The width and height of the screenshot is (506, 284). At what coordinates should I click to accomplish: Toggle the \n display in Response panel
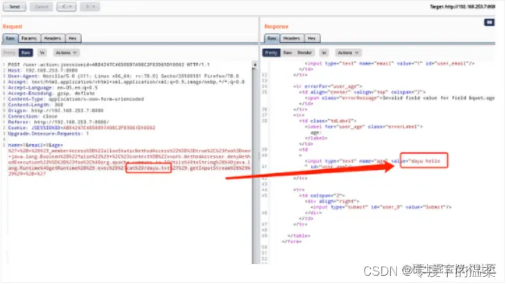click(324, 53)
